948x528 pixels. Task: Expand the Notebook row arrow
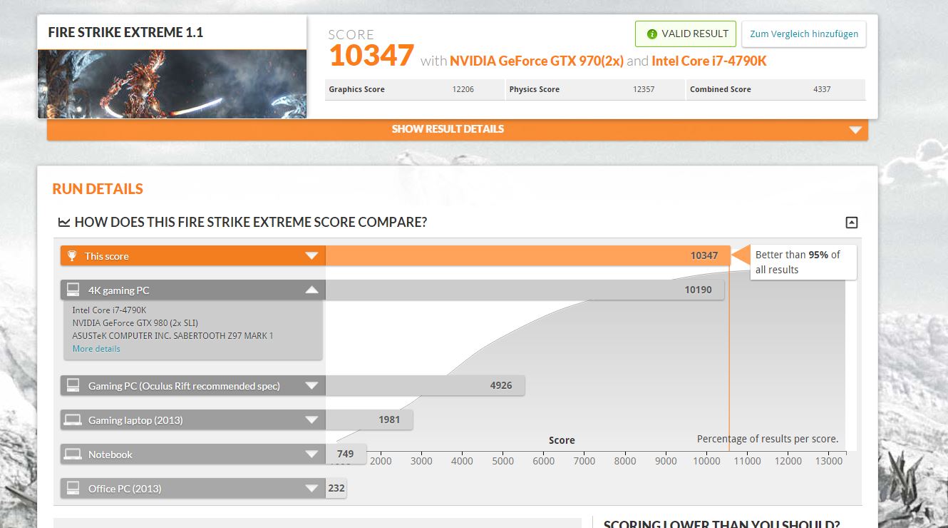(311, 454)
